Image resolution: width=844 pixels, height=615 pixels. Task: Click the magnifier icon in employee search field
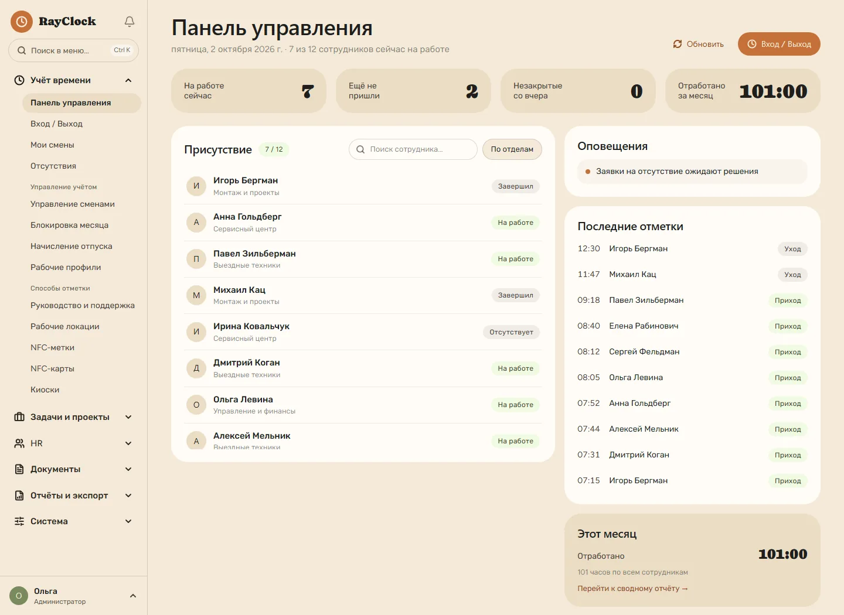coord(360,149)
